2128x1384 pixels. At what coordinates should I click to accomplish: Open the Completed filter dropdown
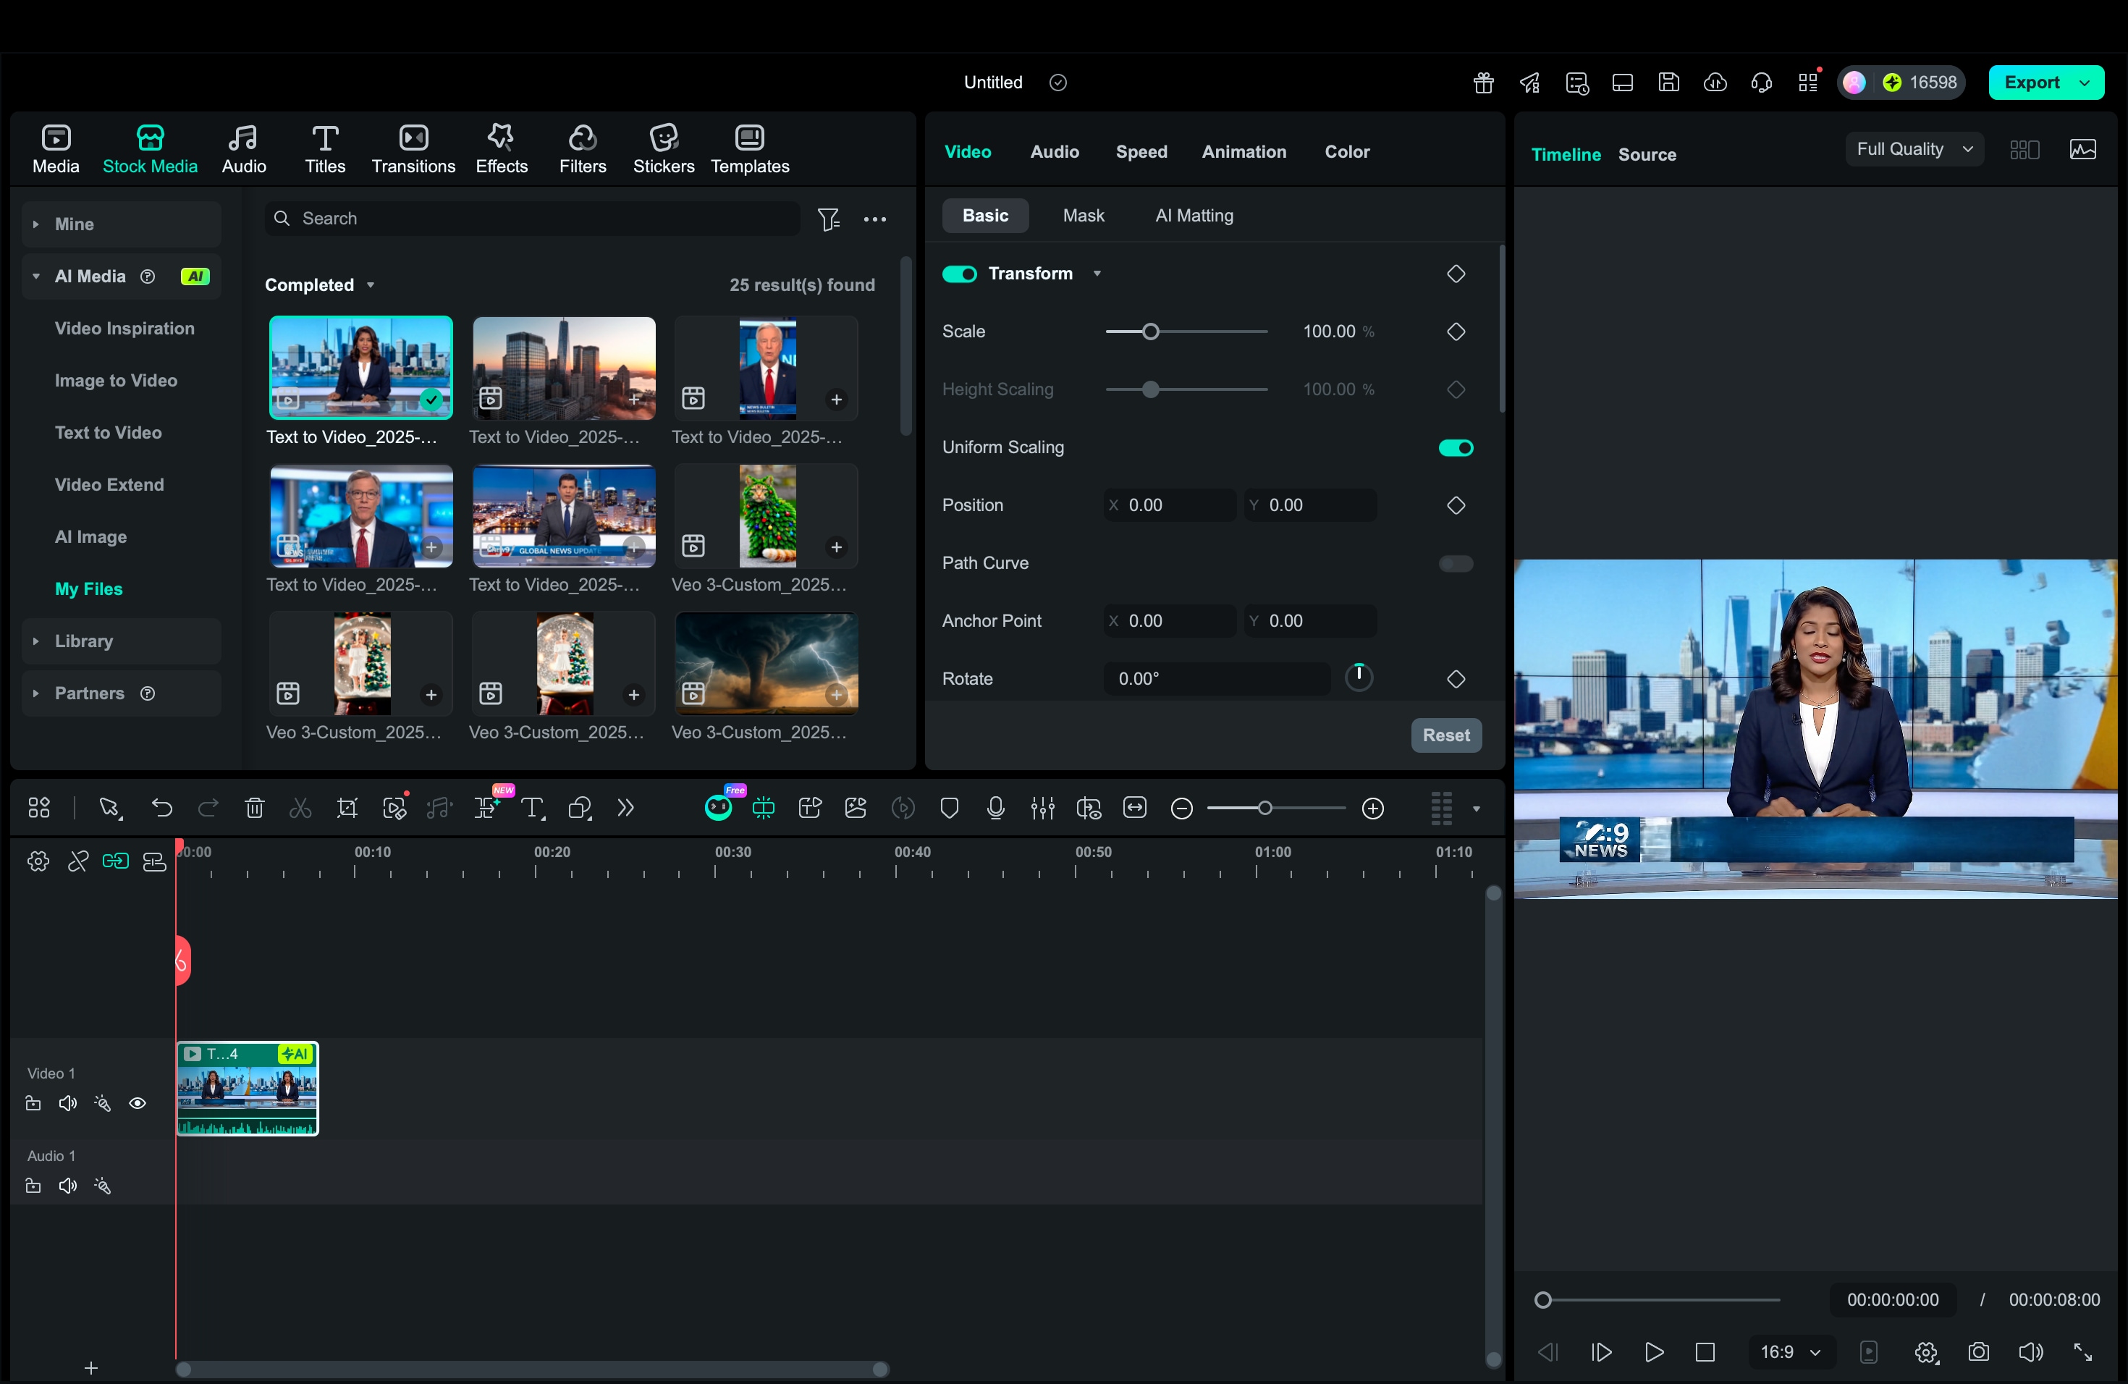point(319,284)
